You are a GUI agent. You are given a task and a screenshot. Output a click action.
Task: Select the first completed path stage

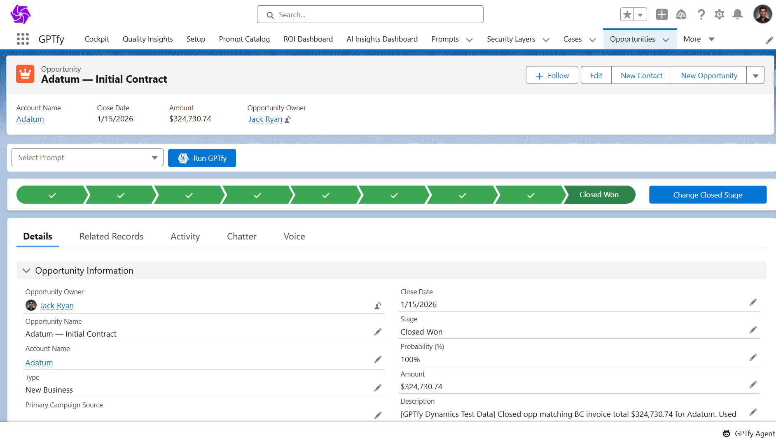click(52, 195)
